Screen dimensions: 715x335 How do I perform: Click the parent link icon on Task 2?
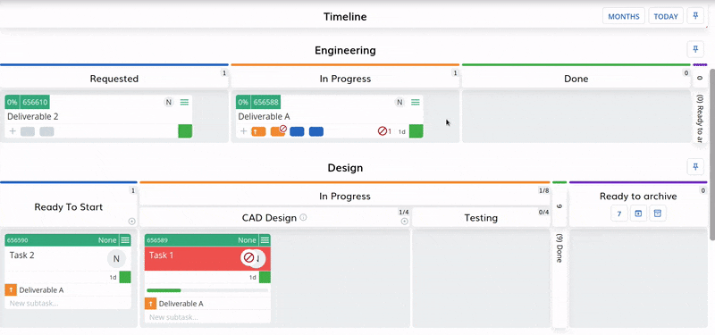coord(11,289)
